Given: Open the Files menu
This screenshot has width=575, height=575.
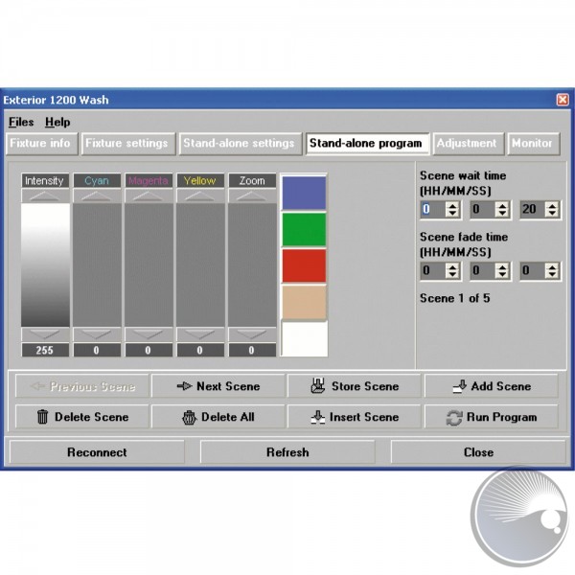Looking at the screenshot, I should (21, 122).
